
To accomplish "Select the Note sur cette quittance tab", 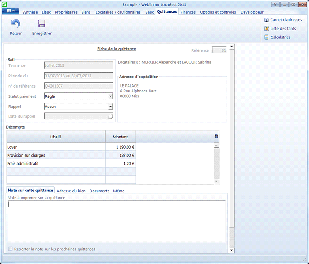I will click(30, 190).
